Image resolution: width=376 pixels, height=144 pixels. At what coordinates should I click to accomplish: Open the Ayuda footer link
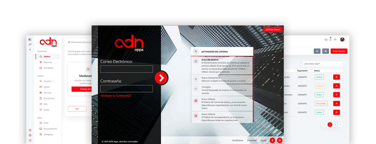click(x=264, y=141)
